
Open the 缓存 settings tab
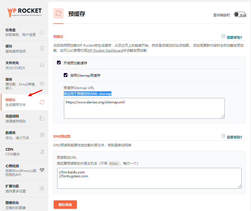click(25, 49)
